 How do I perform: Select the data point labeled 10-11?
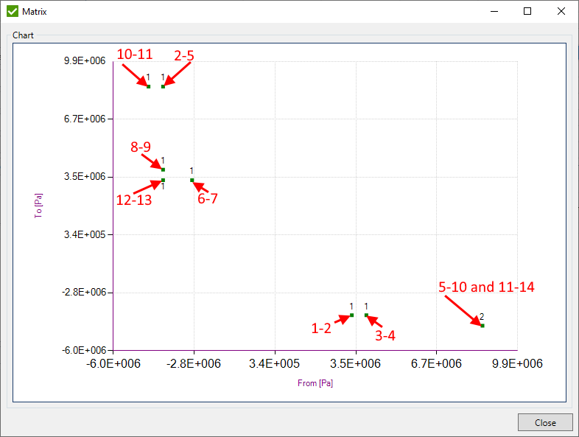coord(148,87)
